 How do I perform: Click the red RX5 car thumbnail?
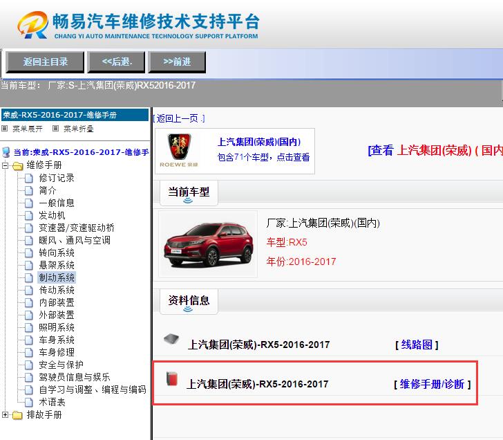click(208, 244)
